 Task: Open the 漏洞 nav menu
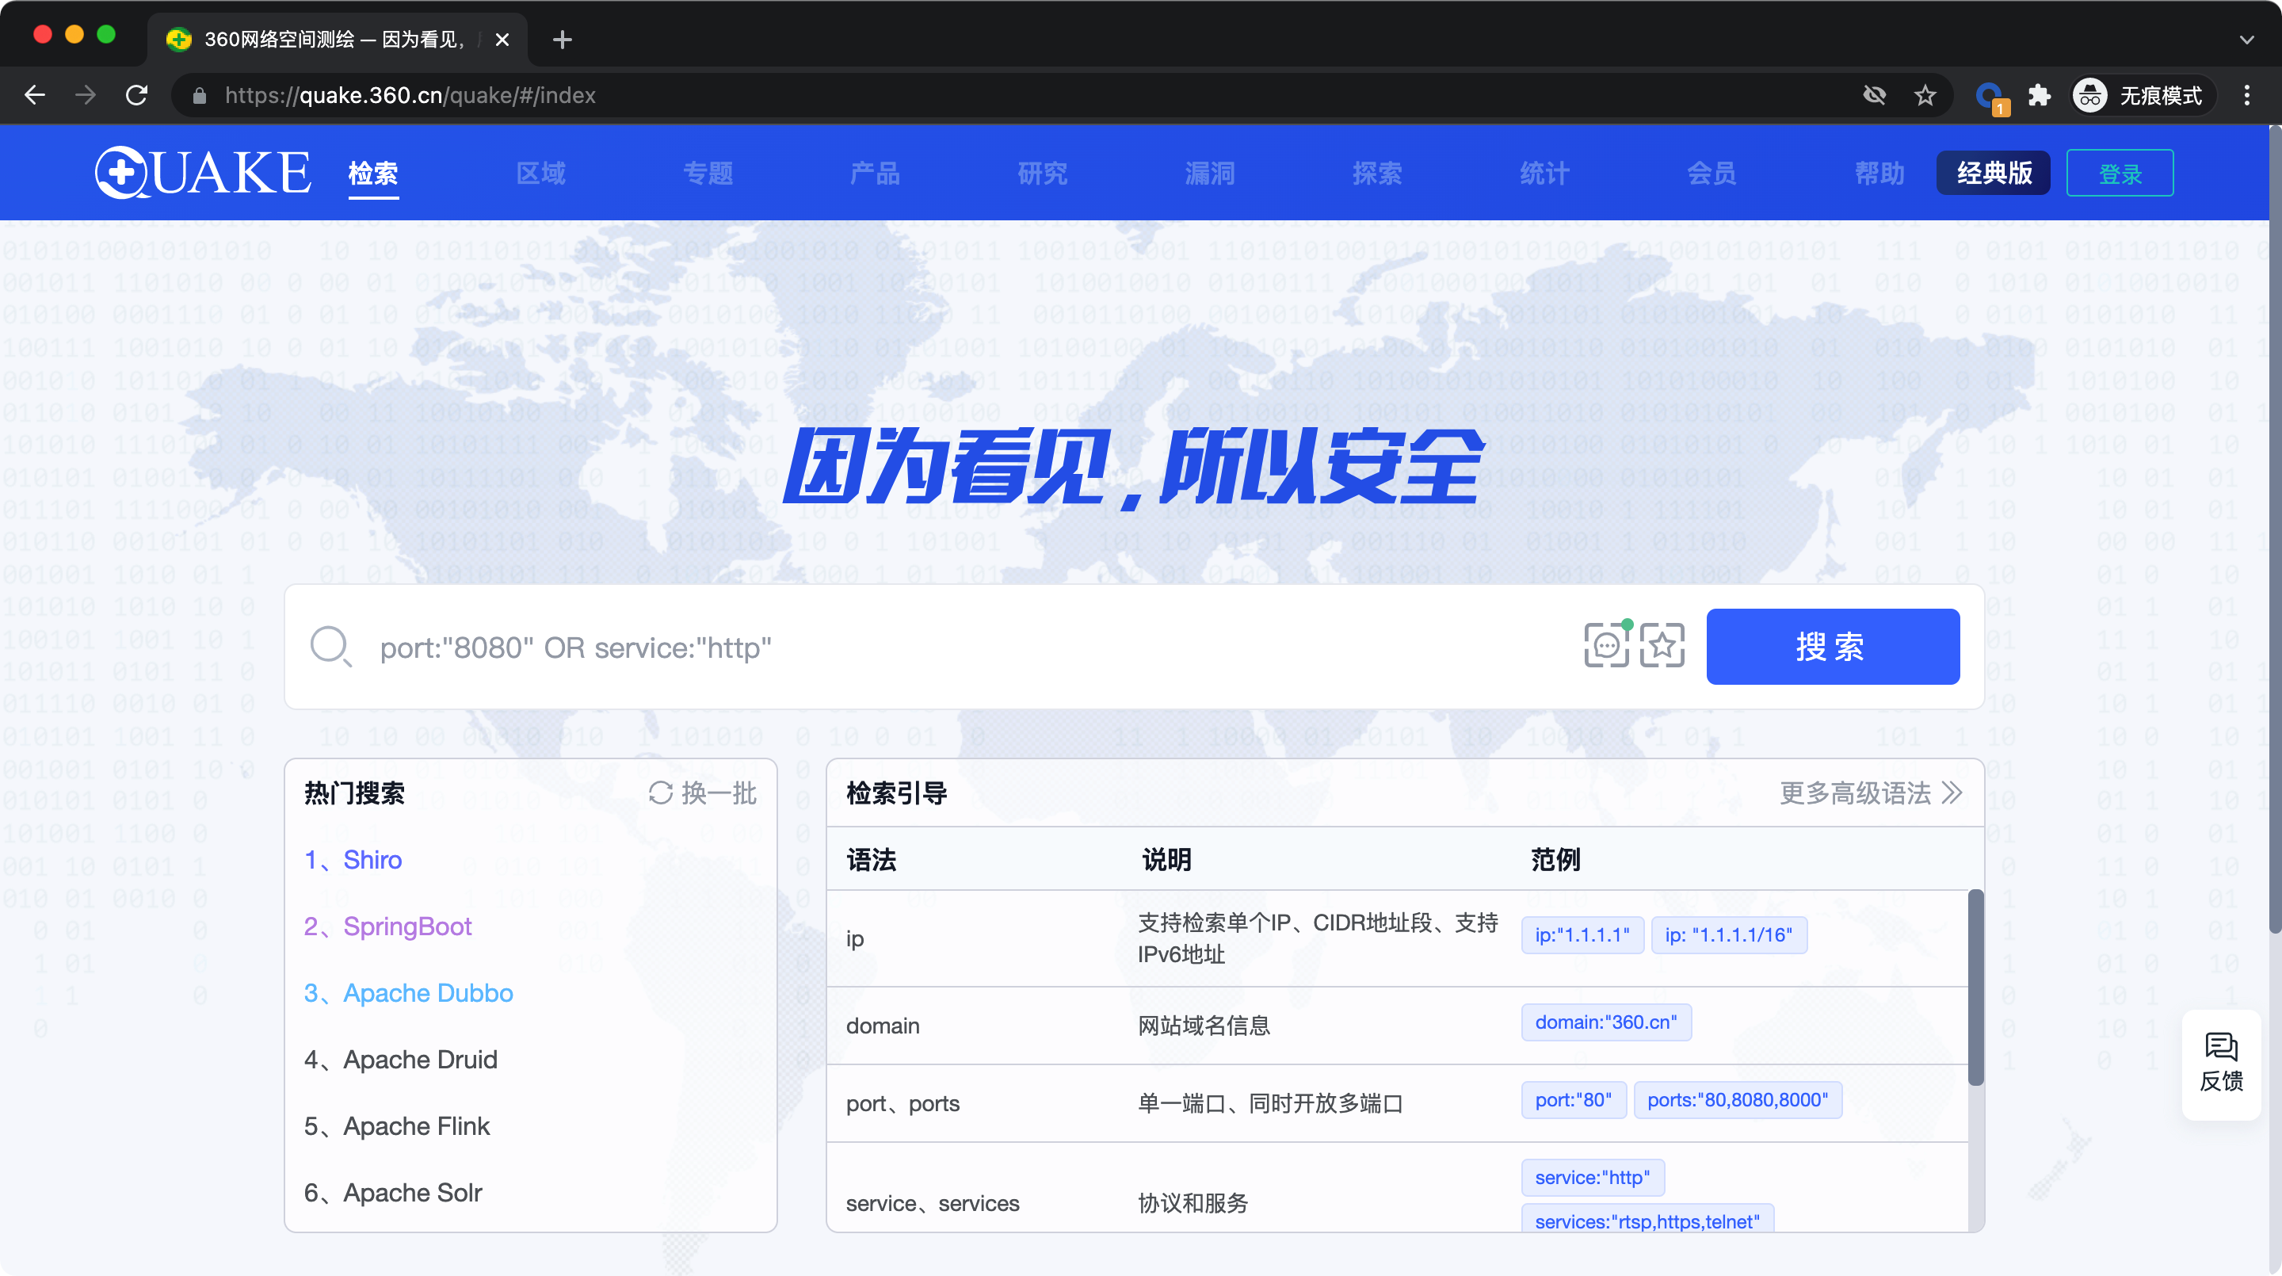click(1210, 174)
